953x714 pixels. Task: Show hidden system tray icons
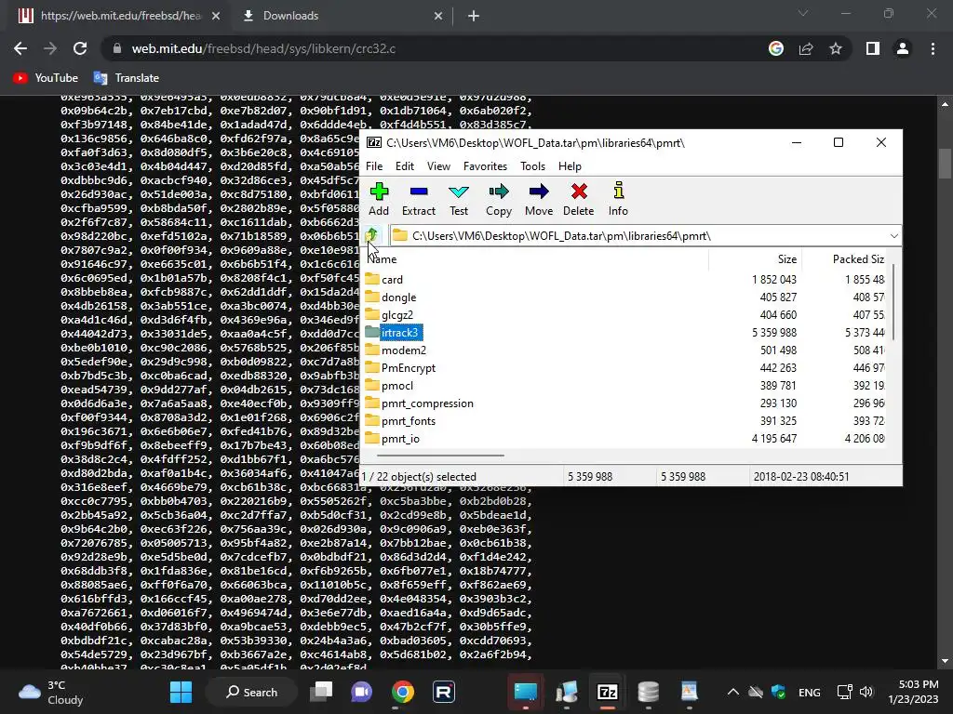click(733, 692)
